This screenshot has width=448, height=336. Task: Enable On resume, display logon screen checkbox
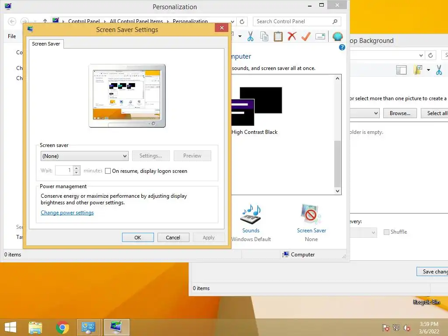108,171
